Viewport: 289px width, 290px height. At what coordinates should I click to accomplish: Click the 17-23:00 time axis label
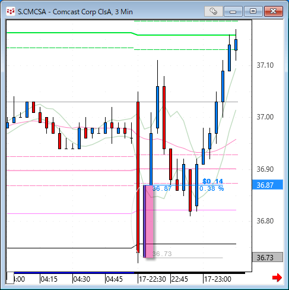pyautogui.click(x=217, y=279)
